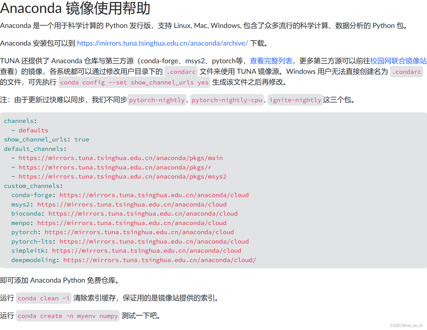
Task: Click the deepmodeling channel line
Action: pyautogui.click(x=134, y=260)
